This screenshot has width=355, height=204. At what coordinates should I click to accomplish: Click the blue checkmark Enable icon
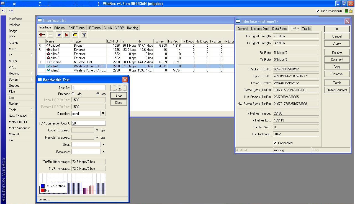click(x=59, y=35)
